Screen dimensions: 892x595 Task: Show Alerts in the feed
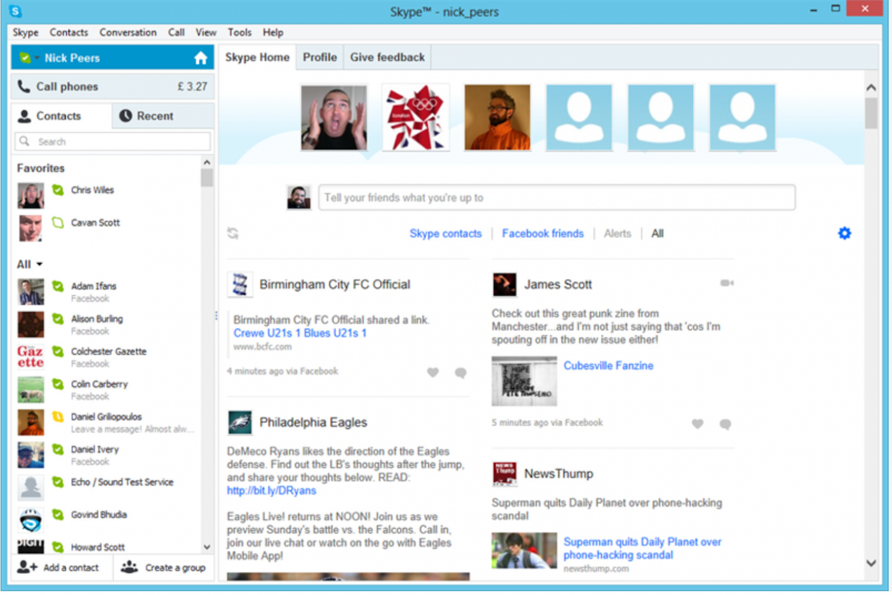tap(618, 233)
